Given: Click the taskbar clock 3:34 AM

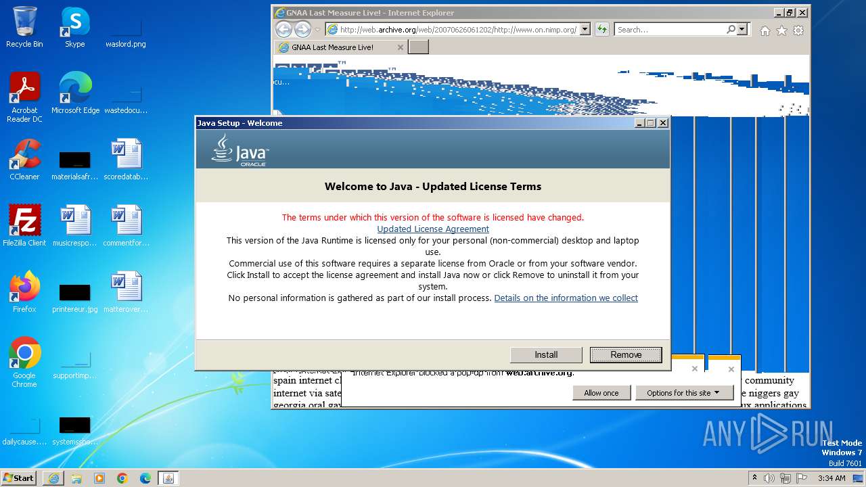Looking at the screenshot, I should click(x=831, y=478).
